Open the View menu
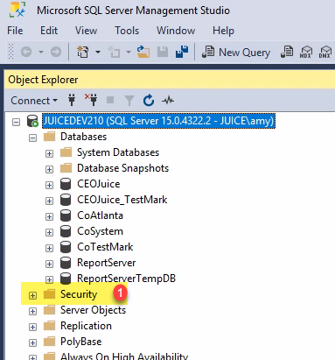This screenshot has height=360, width=335. [86, 31]
